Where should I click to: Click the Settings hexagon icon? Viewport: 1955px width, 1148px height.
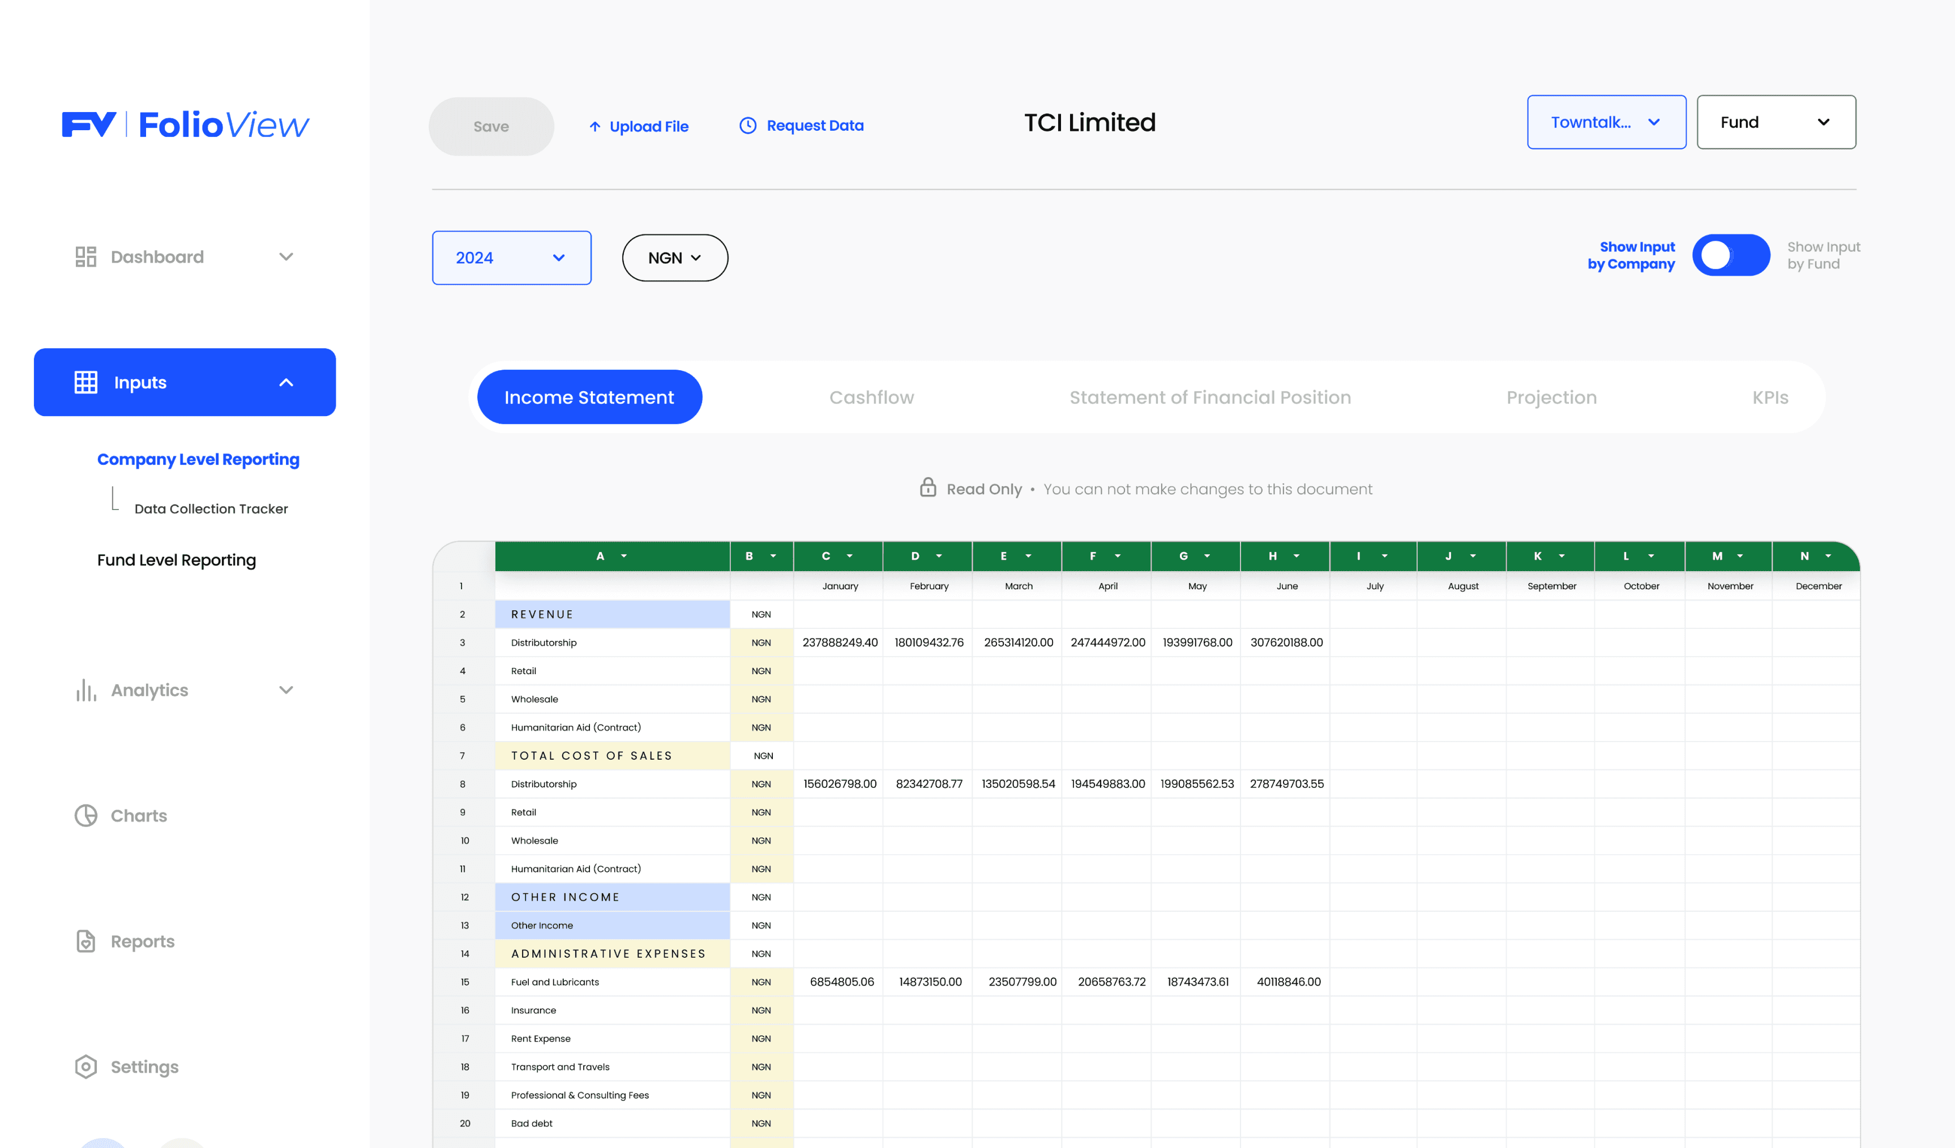coord(85,1066)
